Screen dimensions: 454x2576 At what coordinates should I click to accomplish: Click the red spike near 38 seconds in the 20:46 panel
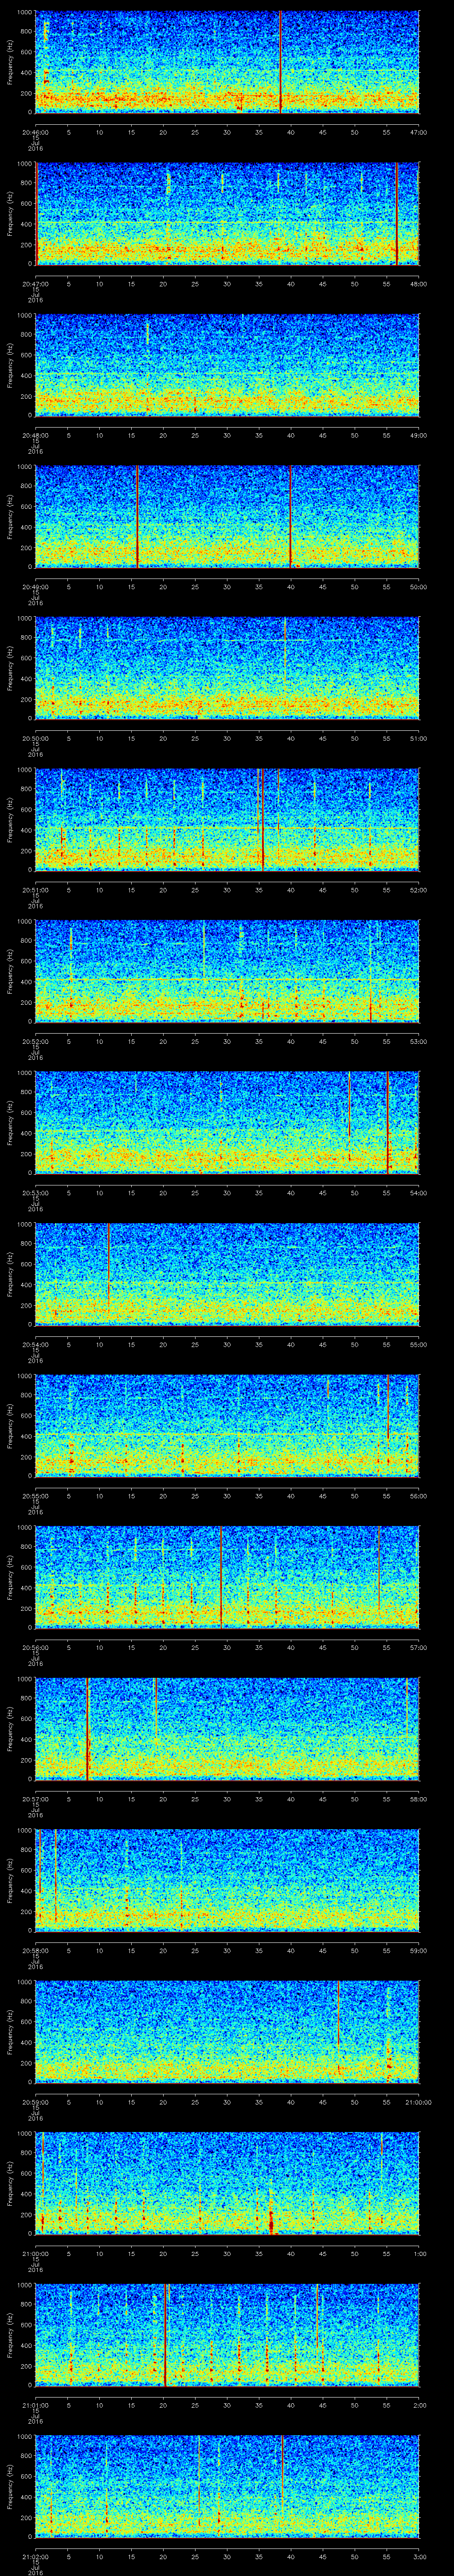[x=280, y=62]
